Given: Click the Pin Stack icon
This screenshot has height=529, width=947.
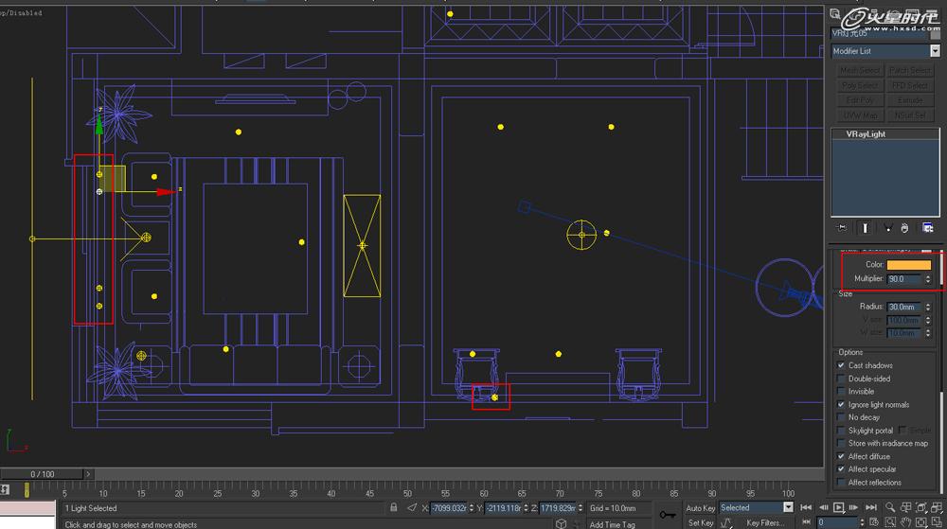Looking at the screenshot, I should click(842, 227).
